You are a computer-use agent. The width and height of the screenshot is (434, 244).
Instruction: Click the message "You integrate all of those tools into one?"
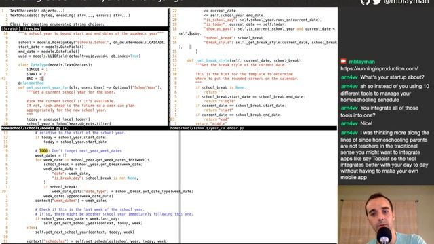click(380, 111)
